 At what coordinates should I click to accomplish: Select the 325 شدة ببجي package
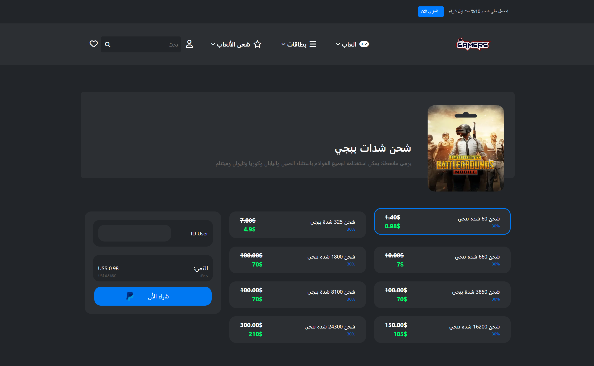tap(297, 225)
